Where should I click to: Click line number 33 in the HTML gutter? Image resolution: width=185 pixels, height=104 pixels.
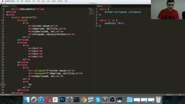[x=3, y=85]
